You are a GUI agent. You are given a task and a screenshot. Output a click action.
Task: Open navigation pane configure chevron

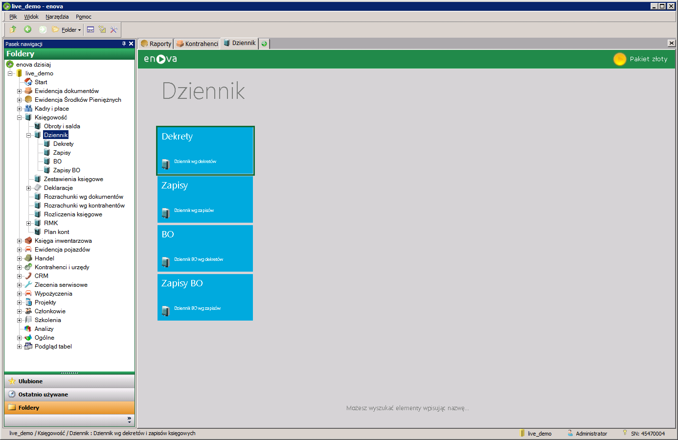click(129, 420)
